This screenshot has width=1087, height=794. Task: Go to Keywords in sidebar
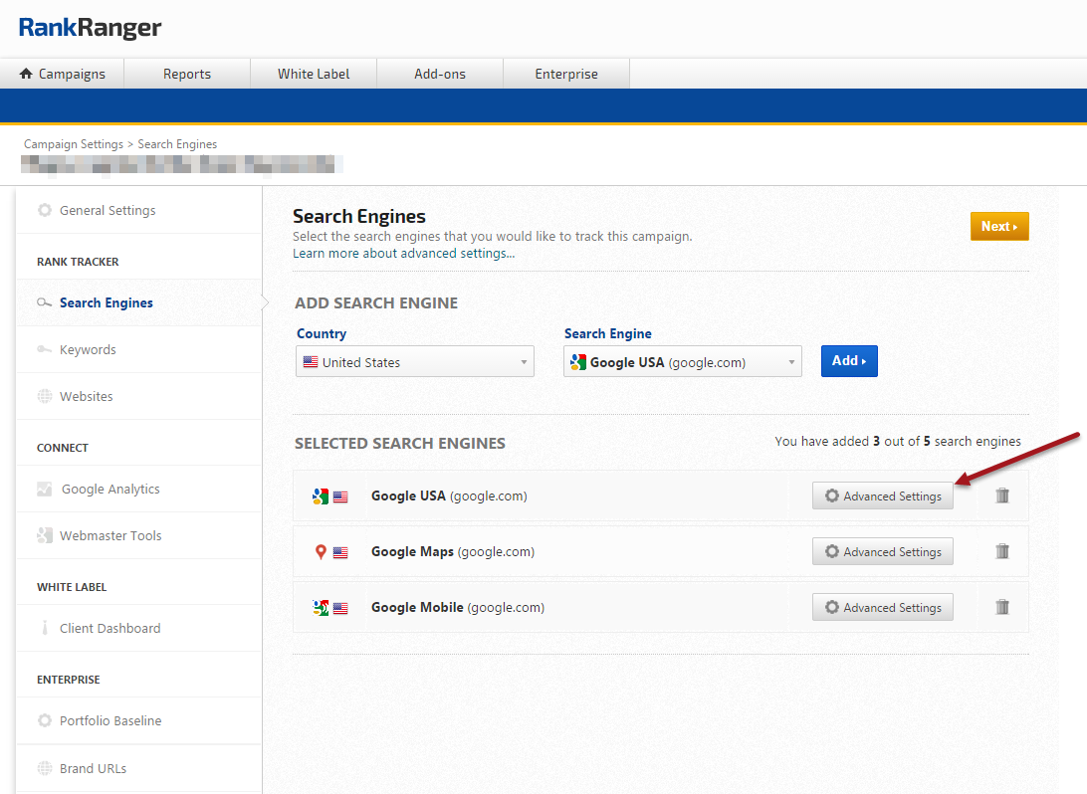click(x=88, y=349)
